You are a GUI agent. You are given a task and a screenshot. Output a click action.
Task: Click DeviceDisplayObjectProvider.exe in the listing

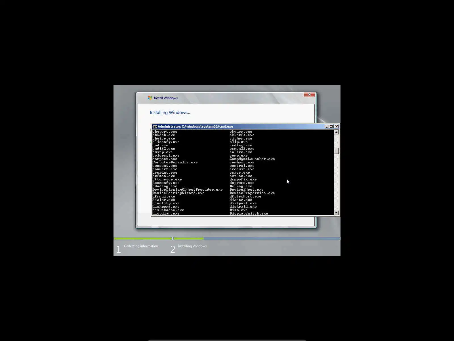188,190
